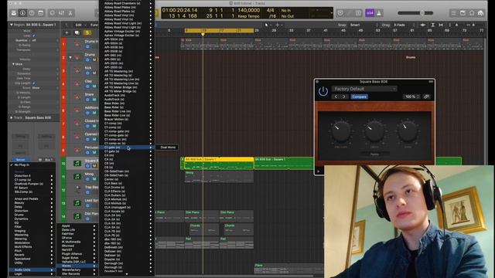Toggle the Inspector button in control bar
Screen dimensions: 495x278
(22, 13)
